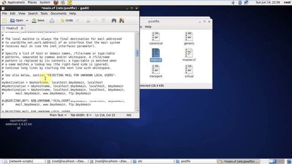Open Find with the binoculars icon
292x164 pixels.
click(114, 20)
